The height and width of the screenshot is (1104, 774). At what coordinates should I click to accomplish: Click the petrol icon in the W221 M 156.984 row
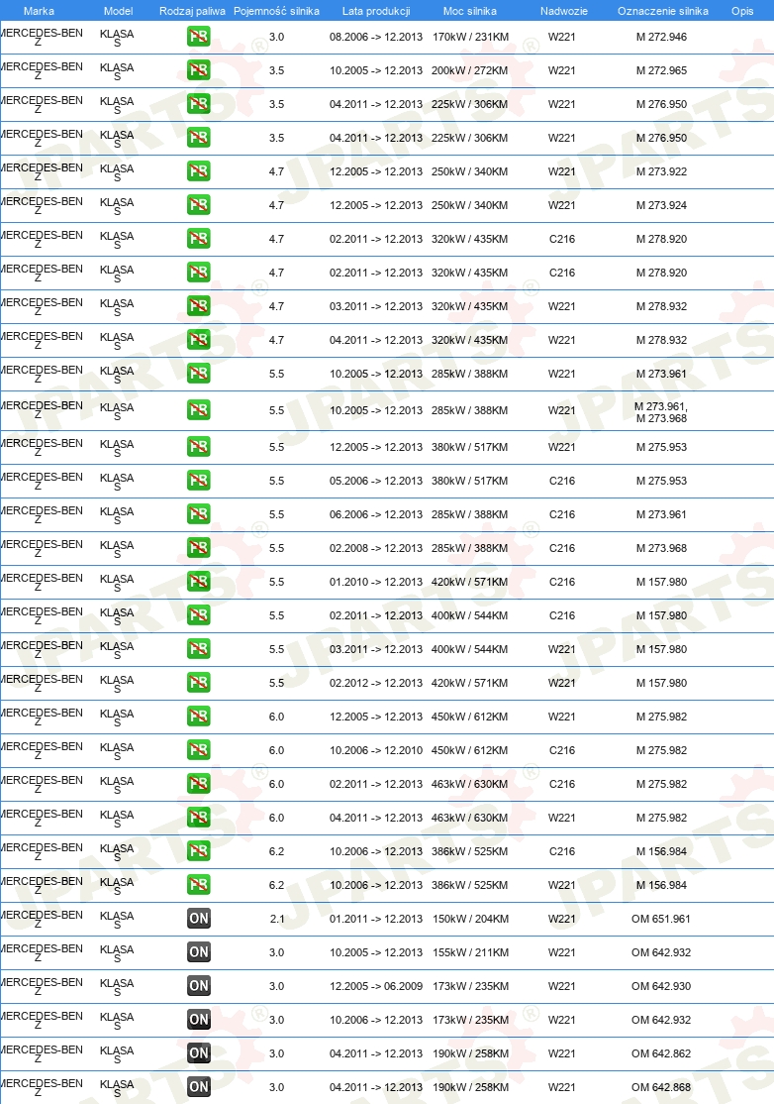pyautogui.click(x=199, y=885)
